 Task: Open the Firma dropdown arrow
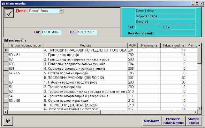(x=61, y=11)
